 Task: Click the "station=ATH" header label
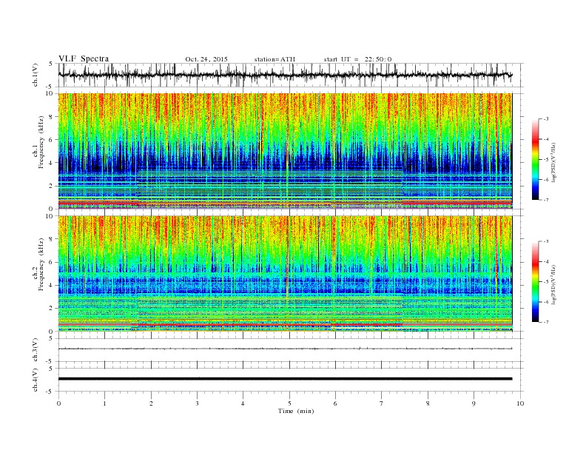pos(275,59)
